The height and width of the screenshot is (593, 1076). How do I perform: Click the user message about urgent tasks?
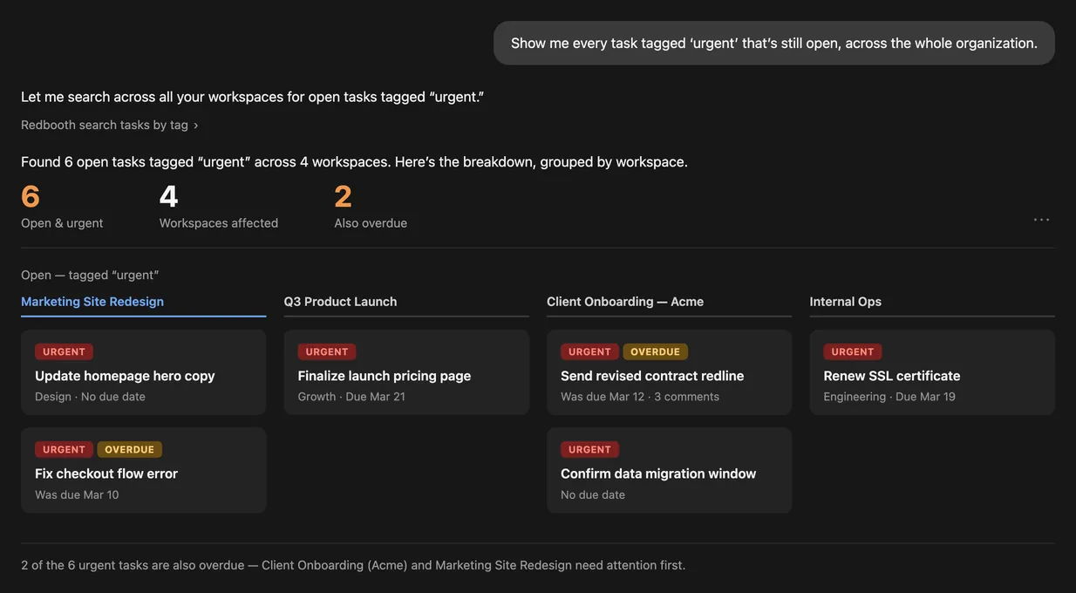click(x=774, y=43)
